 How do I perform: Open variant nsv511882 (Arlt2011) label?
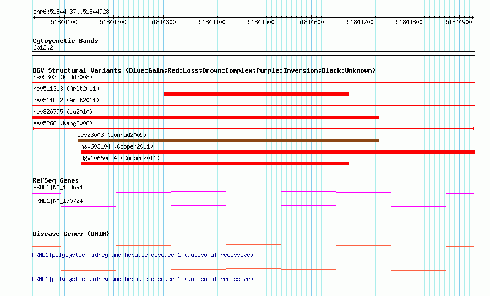[x=66, y=100]
